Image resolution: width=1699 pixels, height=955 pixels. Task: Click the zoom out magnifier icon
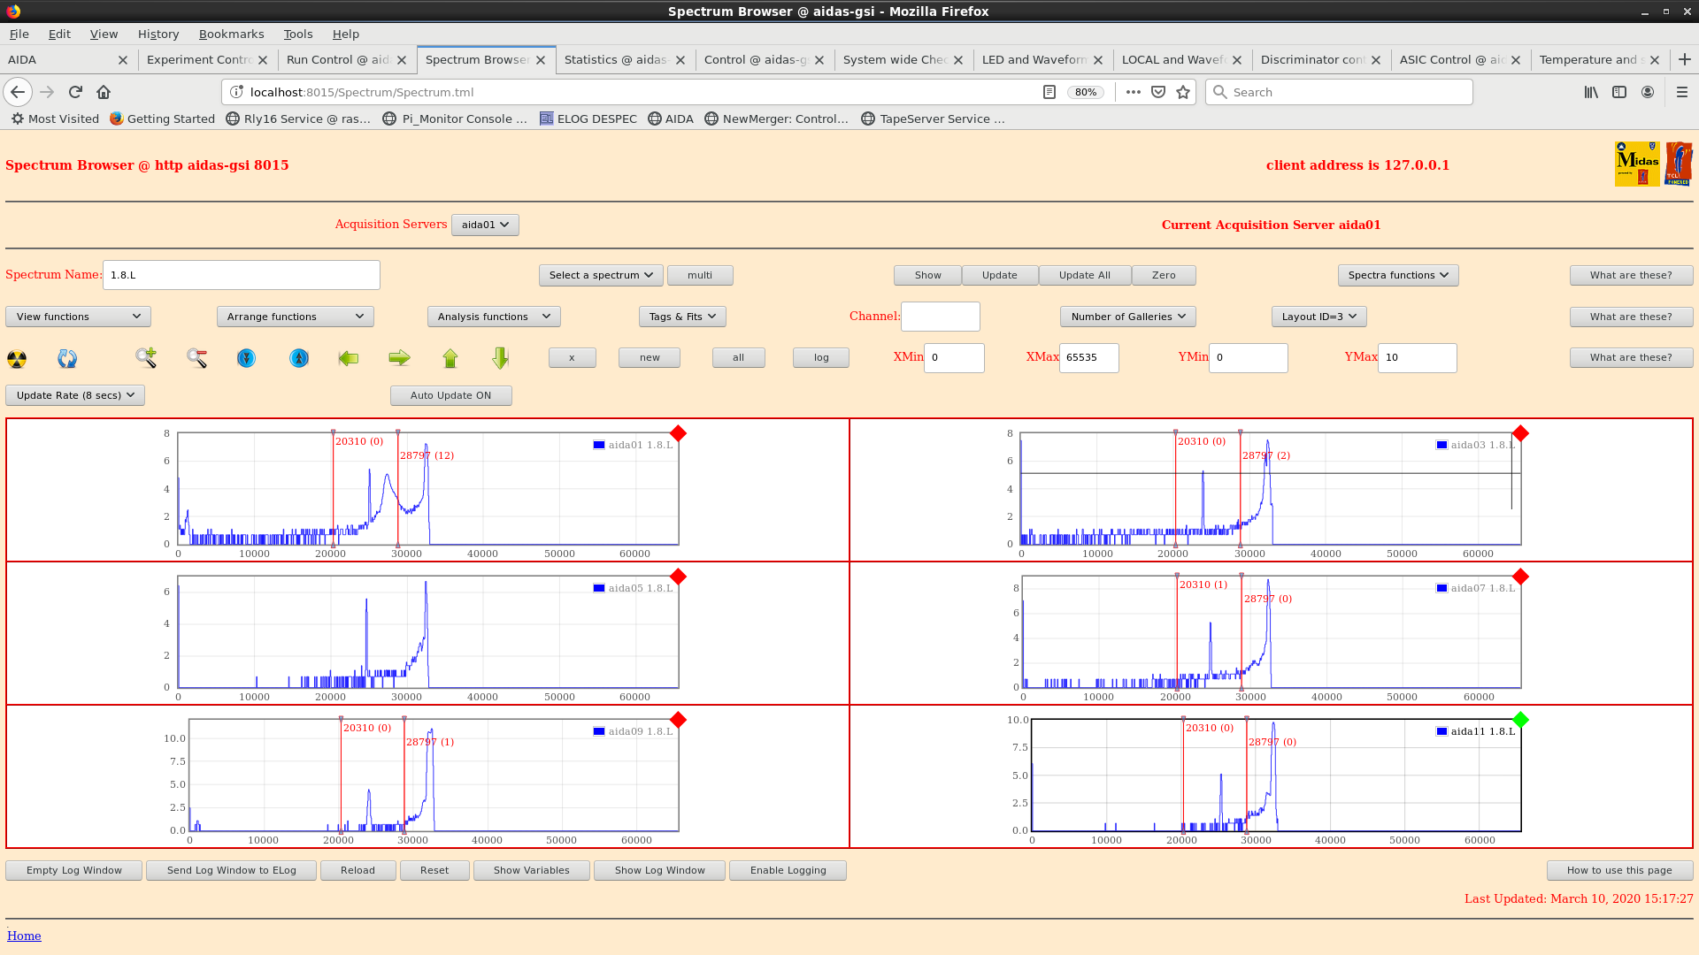coord(196,358)
